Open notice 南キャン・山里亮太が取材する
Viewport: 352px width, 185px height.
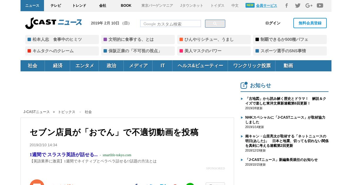(287, 141)
